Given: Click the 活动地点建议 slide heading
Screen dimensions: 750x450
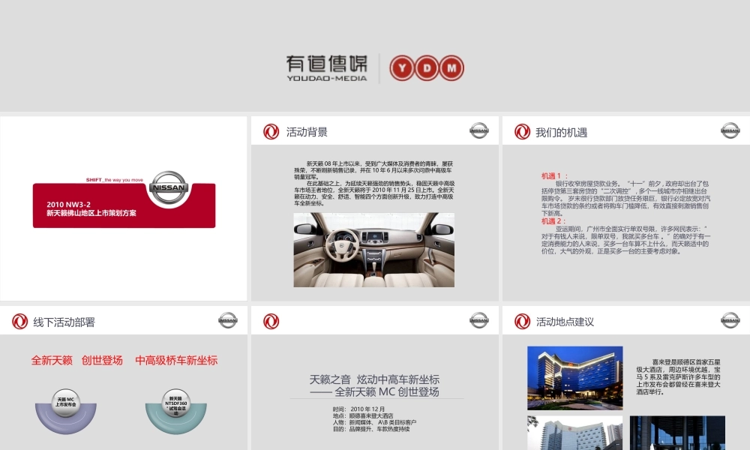Looking at the screenshot, I should click(565, 322).
